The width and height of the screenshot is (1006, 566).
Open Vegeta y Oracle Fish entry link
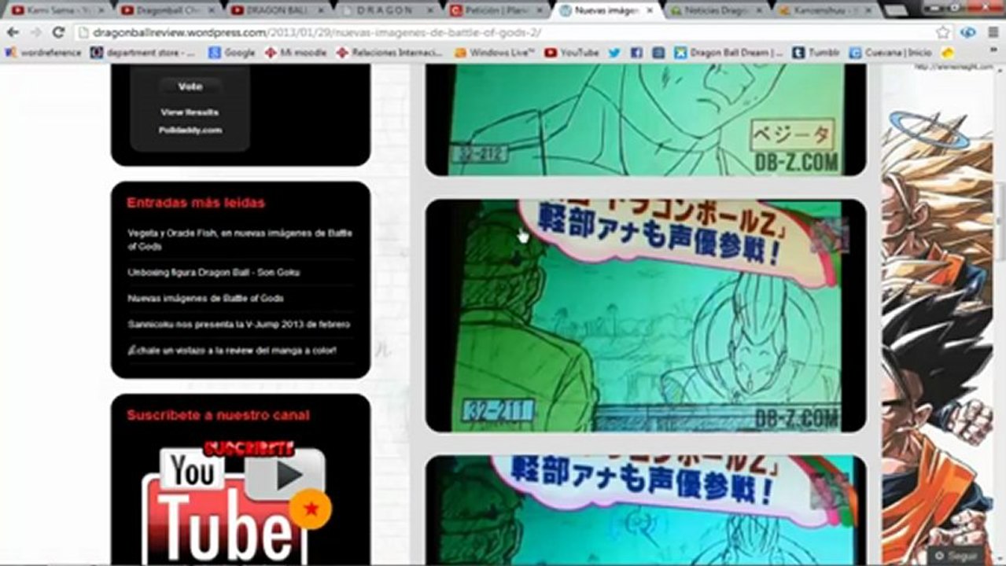tap(240, 240)
